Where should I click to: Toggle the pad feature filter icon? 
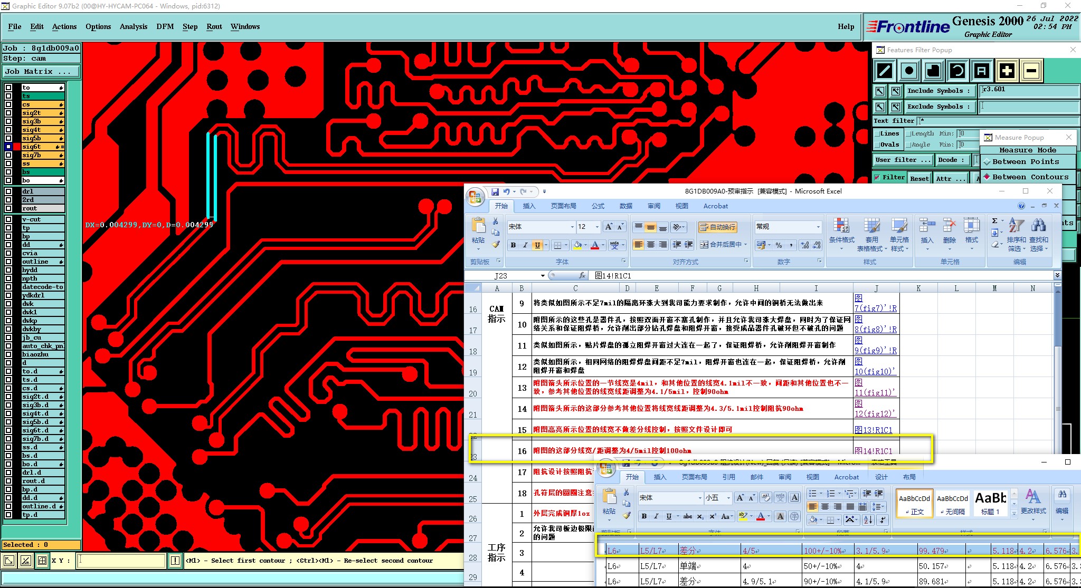pos(909,71)
